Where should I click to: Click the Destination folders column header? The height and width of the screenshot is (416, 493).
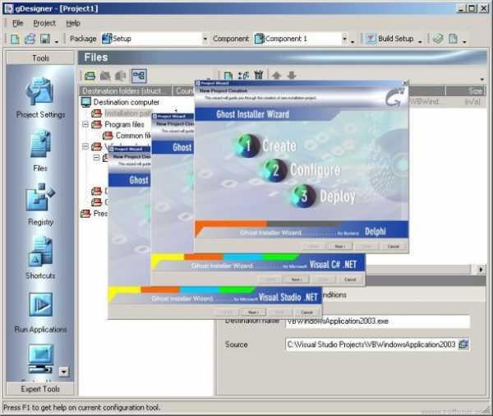pos(126,91)
